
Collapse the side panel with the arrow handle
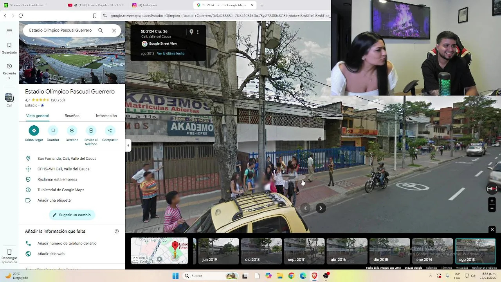point(128,145)
